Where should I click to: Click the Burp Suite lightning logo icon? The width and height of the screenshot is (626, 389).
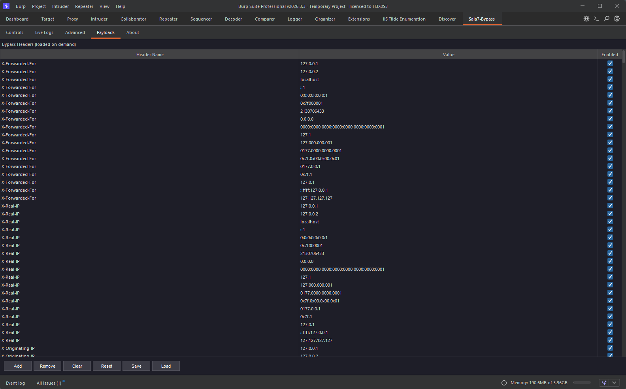click(6, 6)
